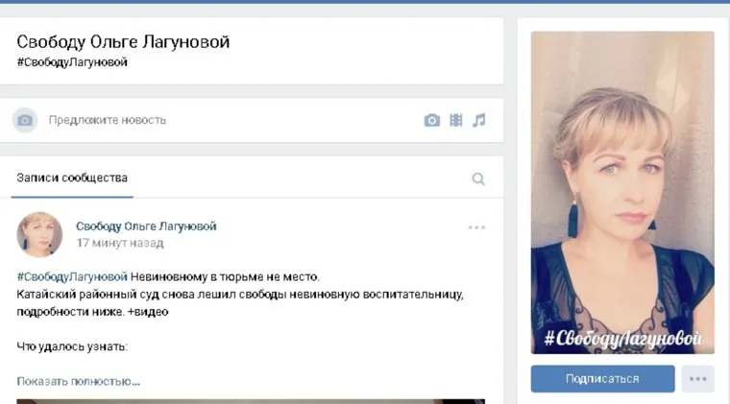Open the #СвободуЛагуновой hashtag link in post
The height and width of the screenshot is (404, 730).
tap(72, 277)
